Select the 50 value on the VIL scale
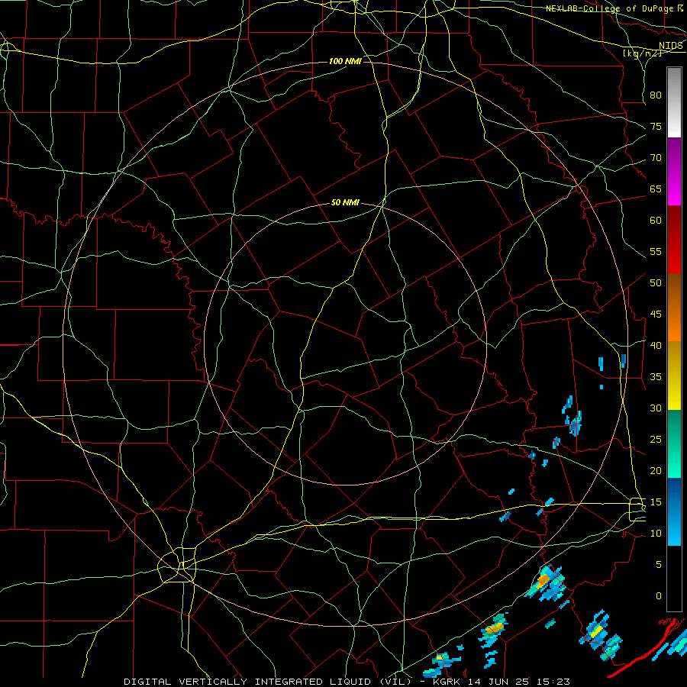Image resolution: width=687 pixels, height=687 pixels. (656, 283)
